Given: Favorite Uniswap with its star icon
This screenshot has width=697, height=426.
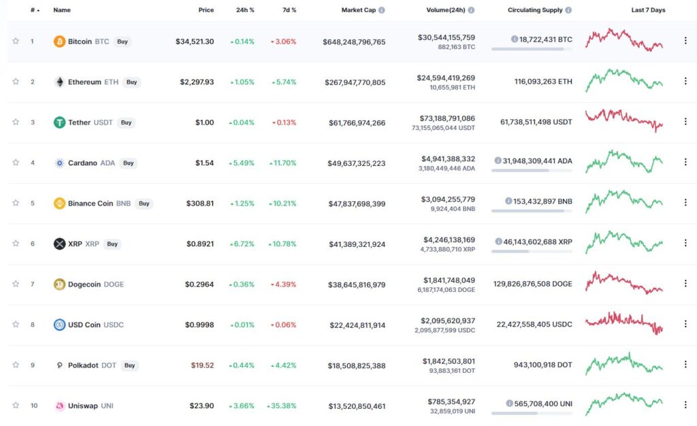Looking at the screenshot, I should click(x=16, y=405).
